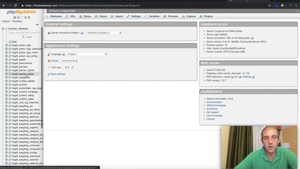300x169 pixels.
Task: Open the Official Homepage link
Action: [x=216, y=105]
